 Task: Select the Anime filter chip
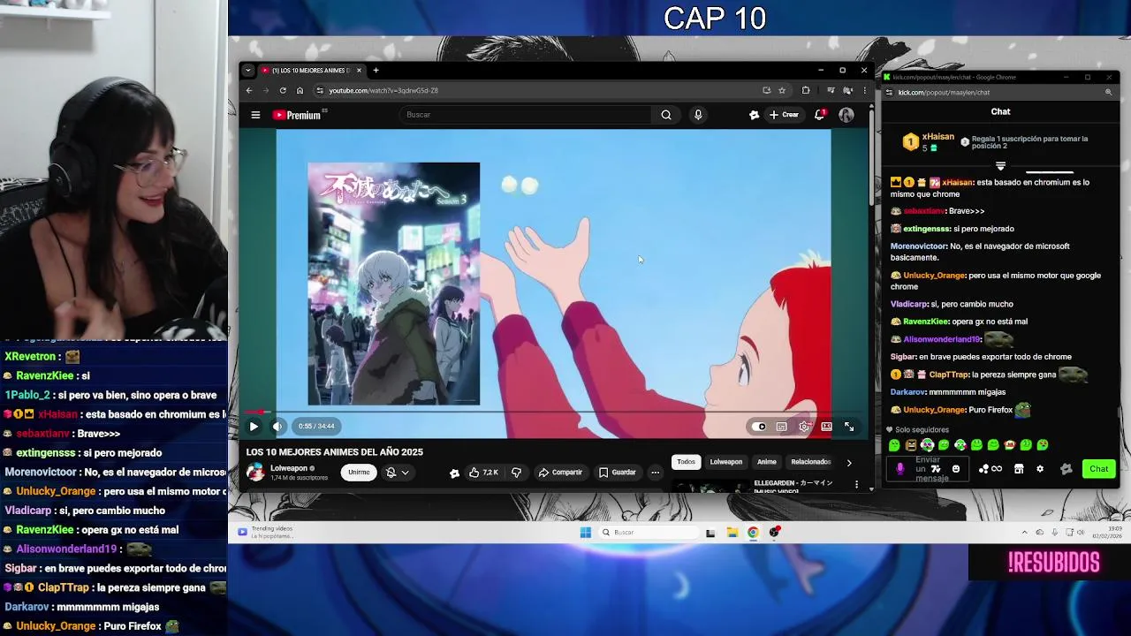coord(767,462)
